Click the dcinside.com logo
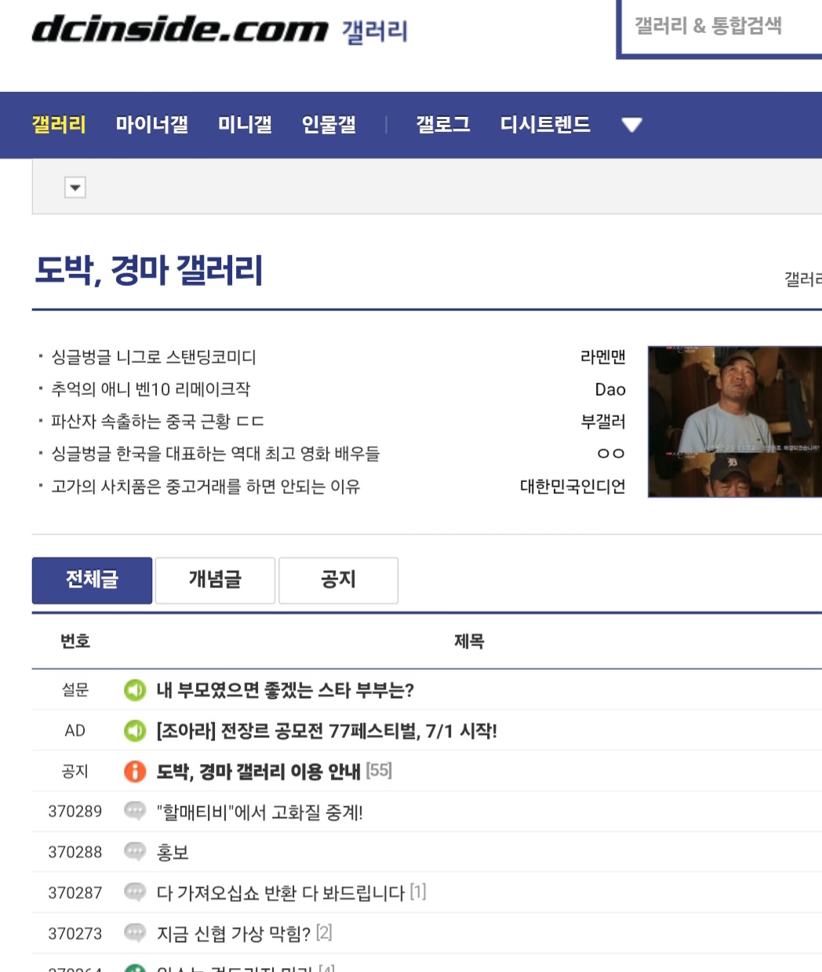The image size is (822, 972). (179, 29)
